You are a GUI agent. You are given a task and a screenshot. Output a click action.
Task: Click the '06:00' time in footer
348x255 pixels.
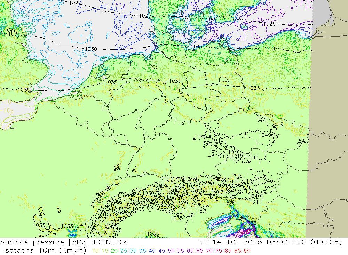[277, 242]
